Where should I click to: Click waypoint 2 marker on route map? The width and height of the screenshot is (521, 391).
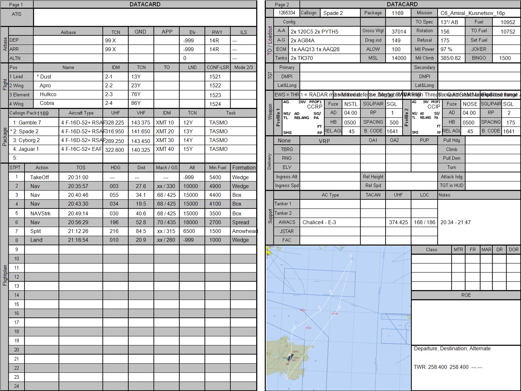pyautogui.click(x=293, y=330)
